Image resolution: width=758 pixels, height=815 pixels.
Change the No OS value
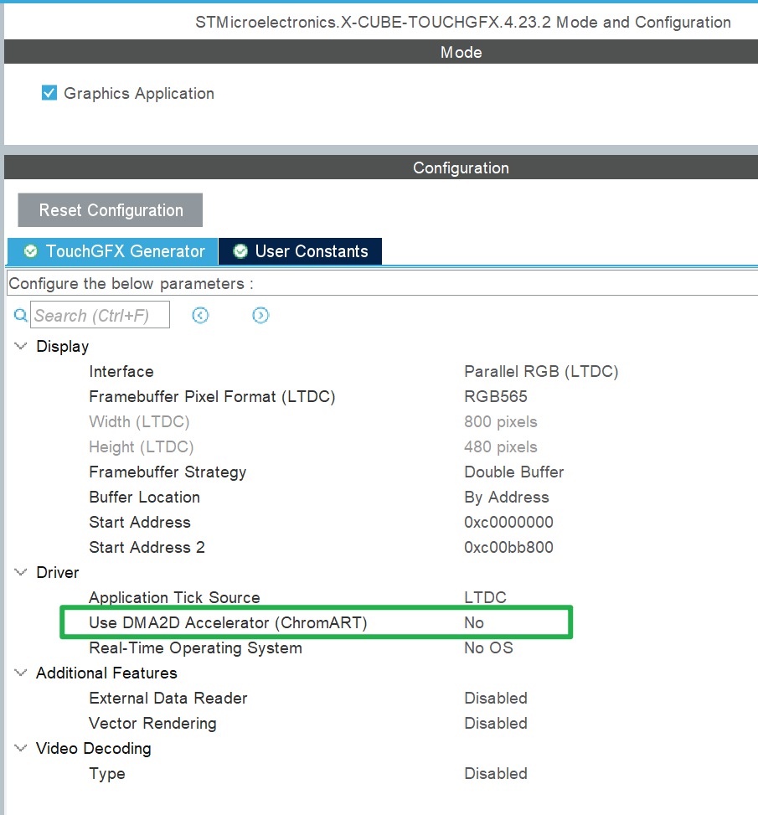click(x=488, y=648)
